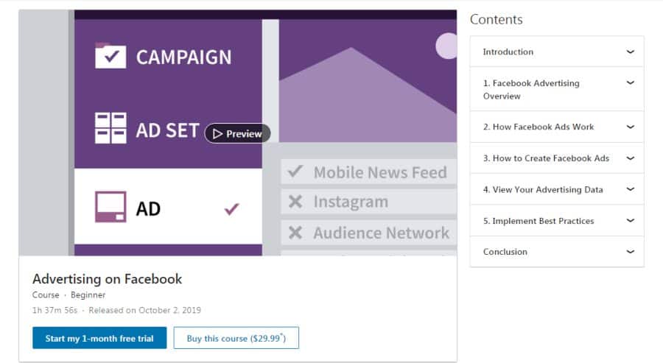663x363 pixels.
Task: Expand the Conclusion section chevron
Action: [630, 251]
